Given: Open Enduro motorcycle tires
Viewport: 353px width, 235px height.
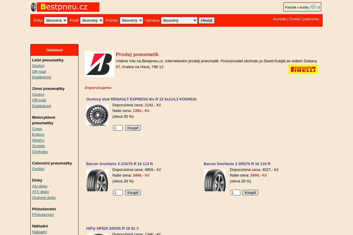Looking at the screenshot, I should (38, 135).
